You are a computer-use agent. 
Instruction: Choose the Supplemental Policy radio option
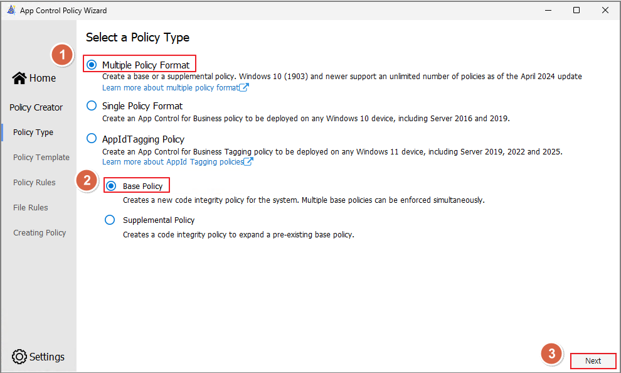pyautogui.click(x=110, y=220)
